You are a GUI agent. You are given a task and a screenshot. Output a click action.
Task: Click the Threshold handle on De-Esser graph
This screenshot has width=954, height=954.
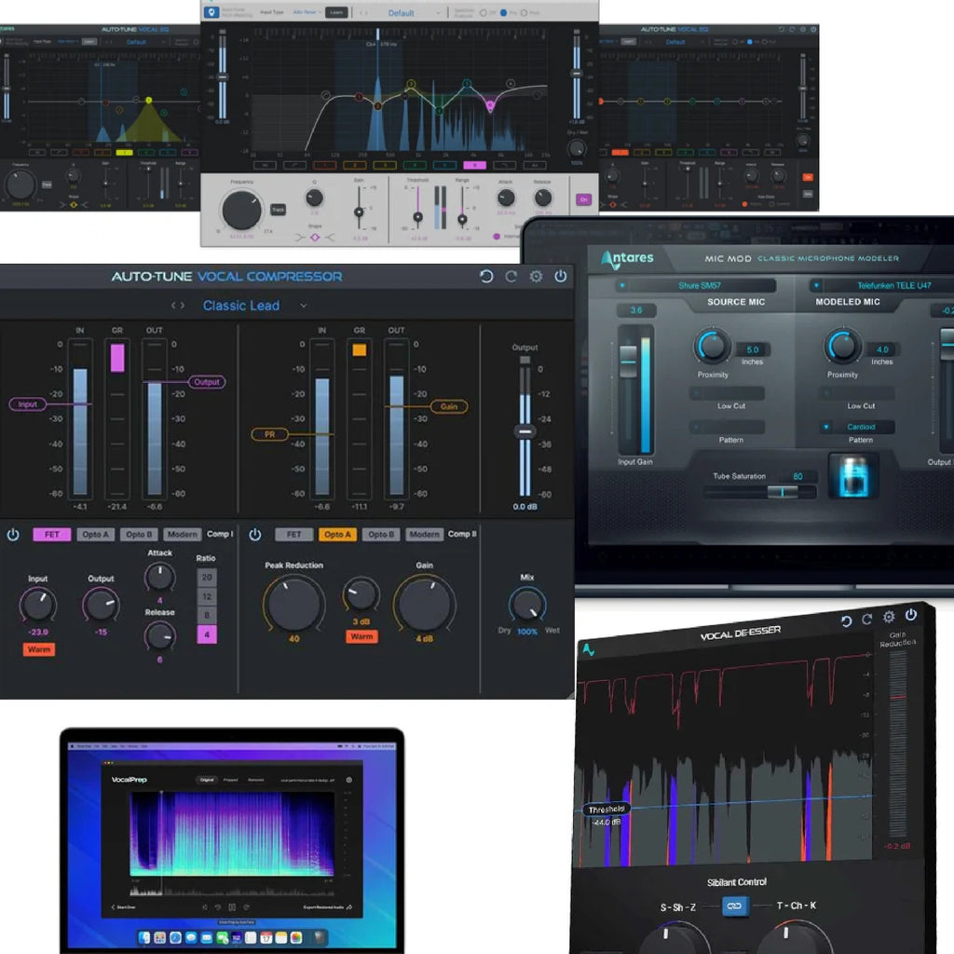tap(606, 810)
